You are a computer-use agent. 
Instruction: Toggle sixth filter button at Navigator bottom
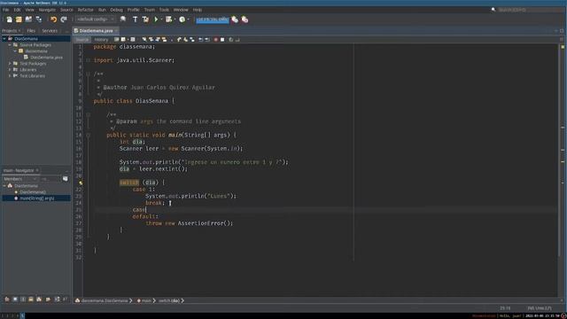pyautogui.click(x=48, y=300)
